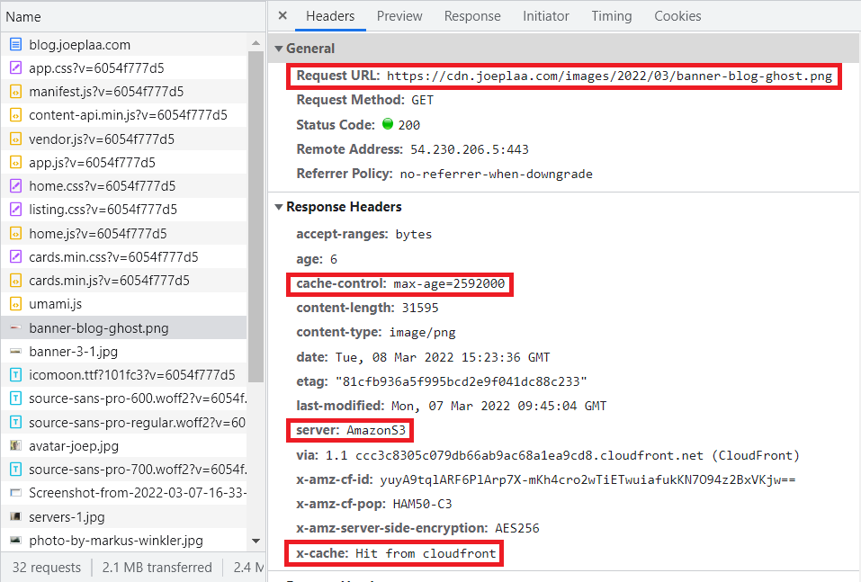Click the via cloudfront.net header value
This screenshot has width=861, height=582.
562,455
